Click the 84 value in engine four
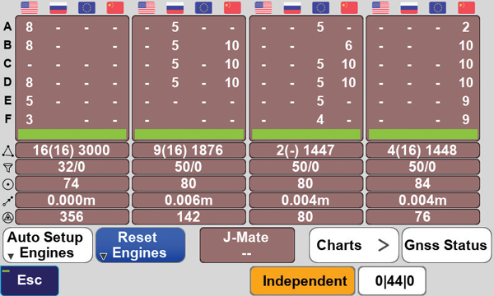This screenshot has height=296, width=494. click(x=423, y=183)
